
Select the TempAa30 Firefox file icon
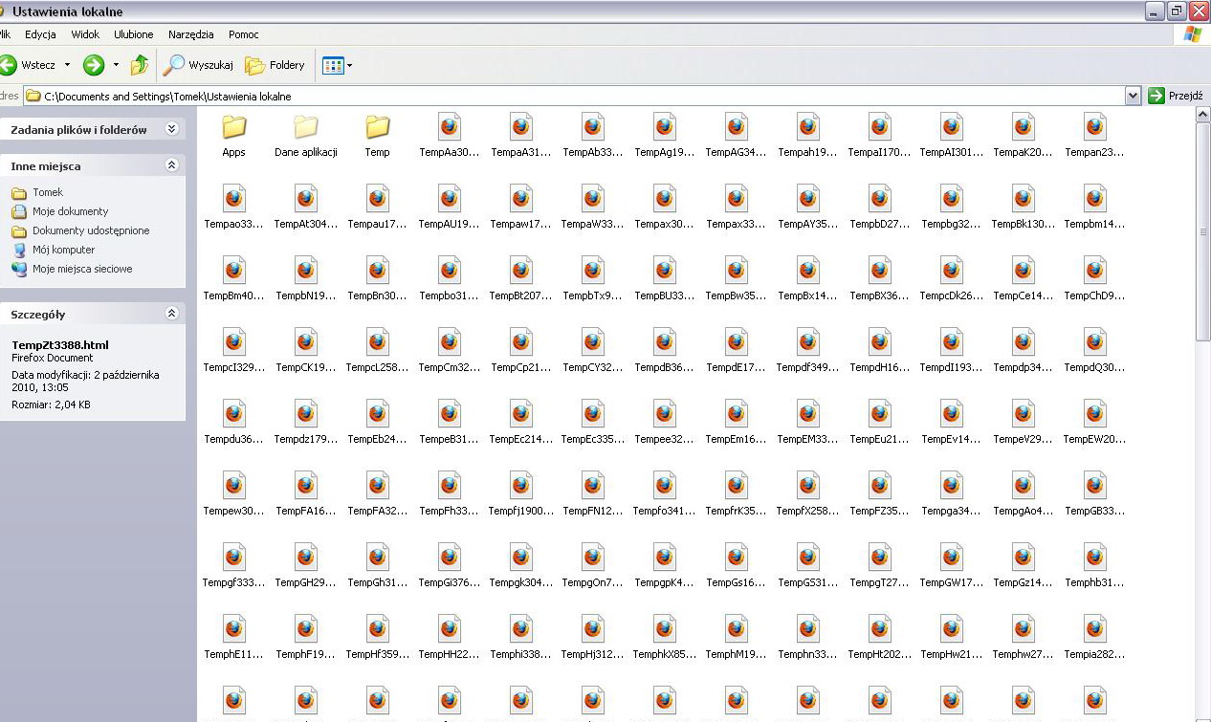click(x=450, y=126)
